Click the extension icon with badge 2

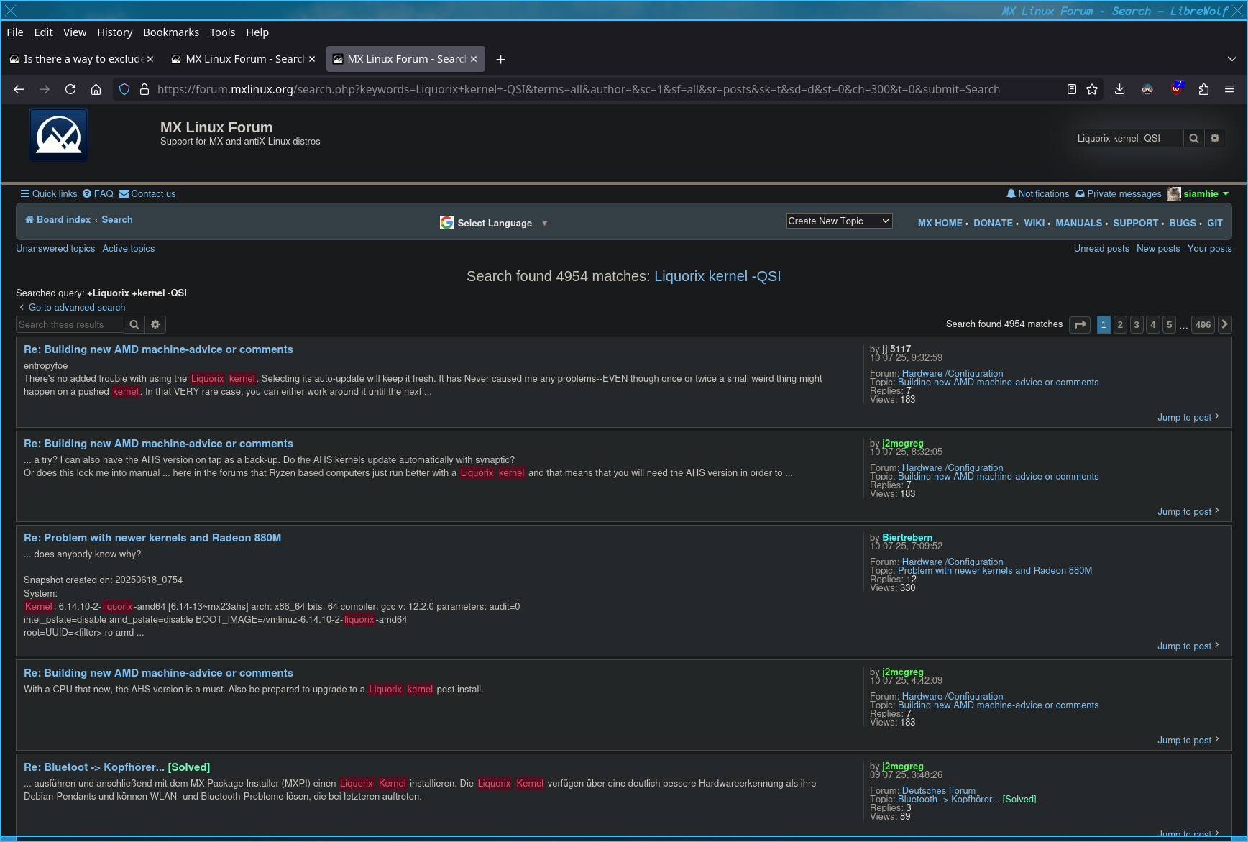pyautogui.click(x=1176, y=88)
